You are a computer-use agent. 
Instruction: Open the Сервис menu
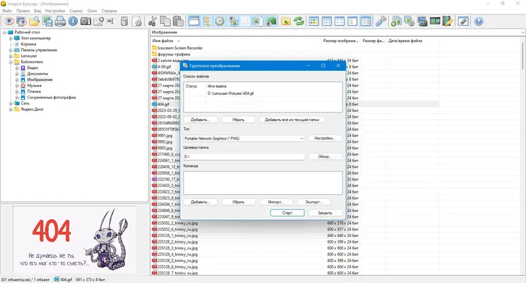click(x=76, y=11)
